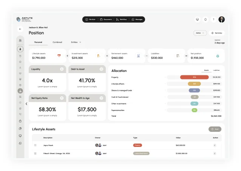Image resolution: width=241 pixels, height=171 pixels.
Task: Select the highlighted Position sidebar icon
Action: 20,91
